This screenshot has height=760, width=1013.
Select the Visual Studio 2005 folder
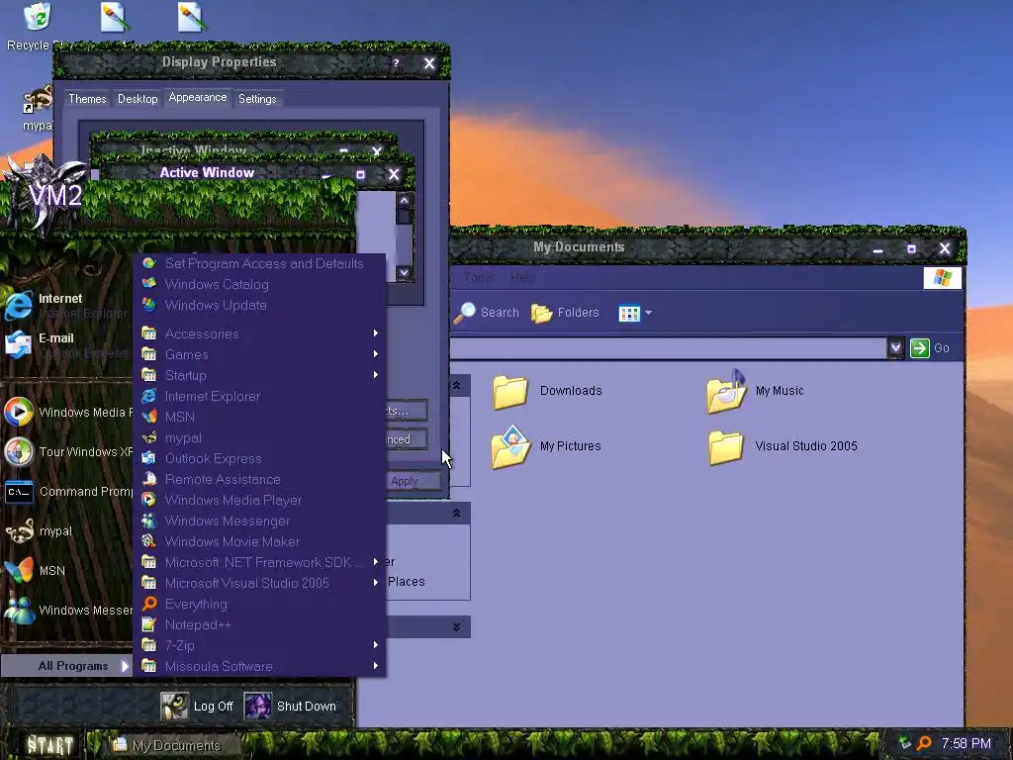[x=783, y=446]
